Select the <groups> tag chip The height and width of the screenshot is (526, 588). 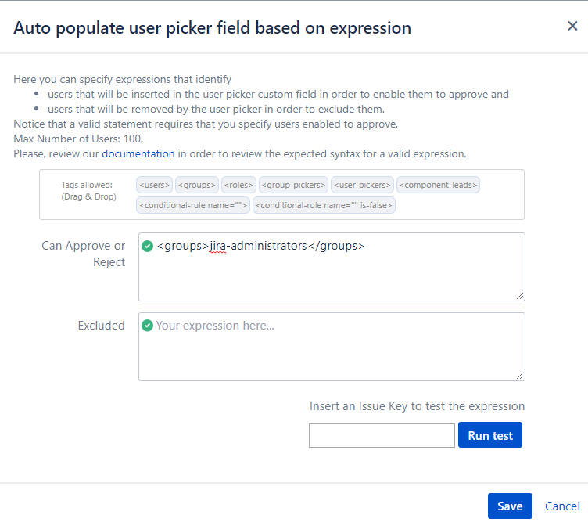coord(197,185)
